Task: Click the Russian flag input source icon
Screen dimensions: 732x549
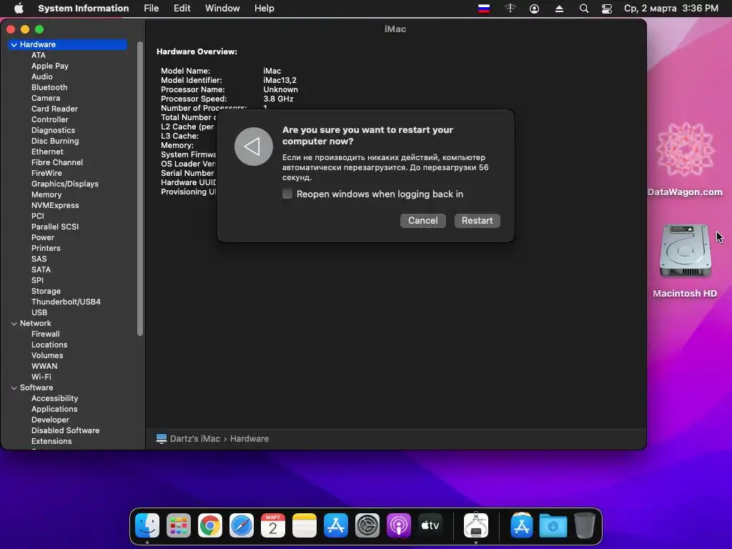Action: [484, 9]
